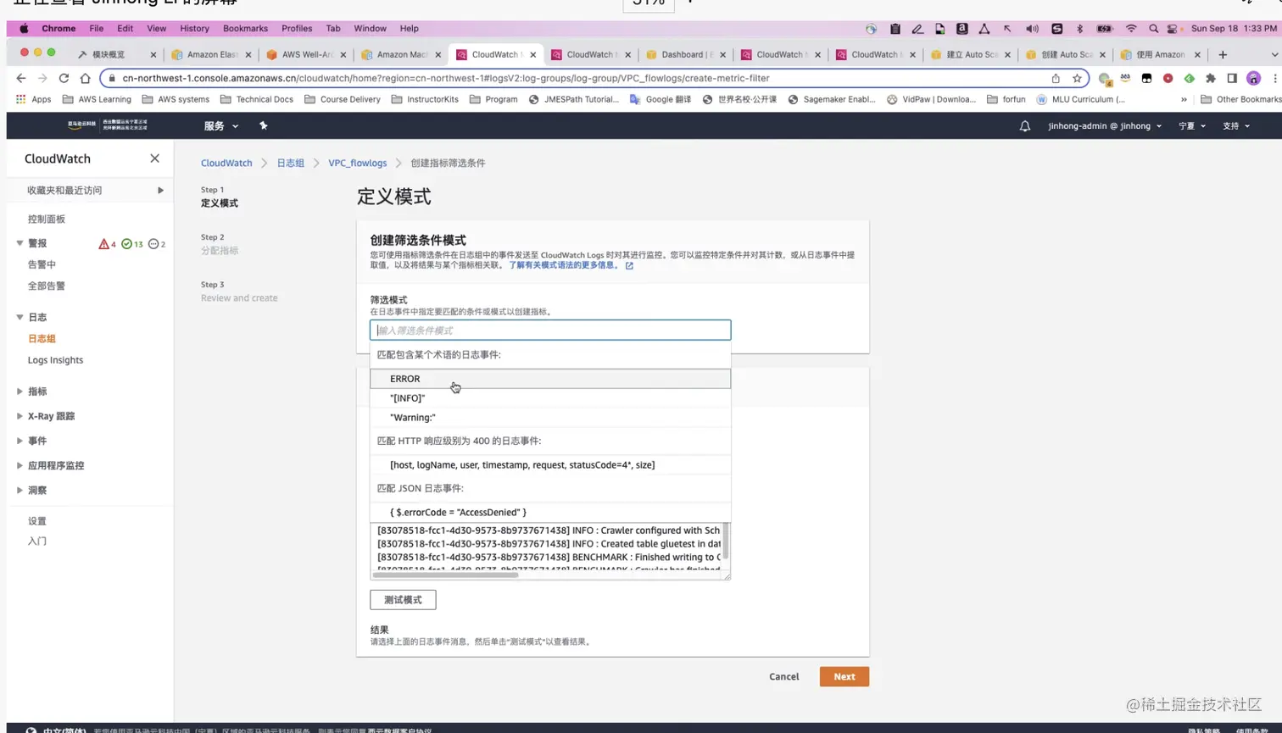The height and width of the screenshot is (733, 1282).
Task: Go to 日志组 in the breadcrumb
Action: point(290,164)
